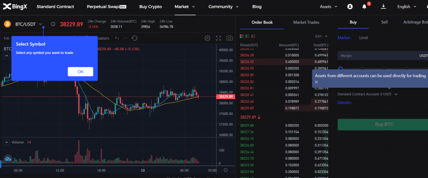The height and width of the screenshot is (178, 428).
Task: Click ask price 38234.02
Action: tap(247, 62)
